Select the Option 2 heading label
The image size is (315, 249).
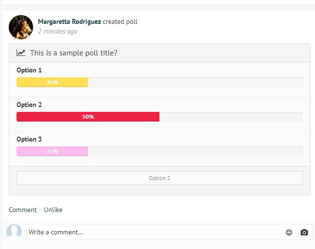coord(29,105)
